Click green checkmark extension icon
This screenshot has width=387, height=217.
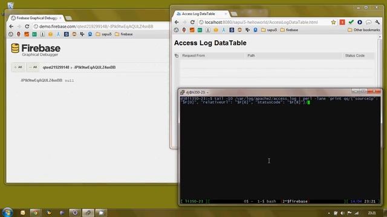[351, 22]
